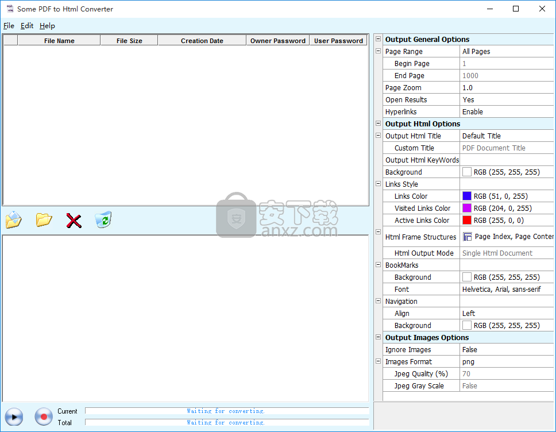Select the Visited Links Color label
The image size is (556, 432).
tap(422, 208)
